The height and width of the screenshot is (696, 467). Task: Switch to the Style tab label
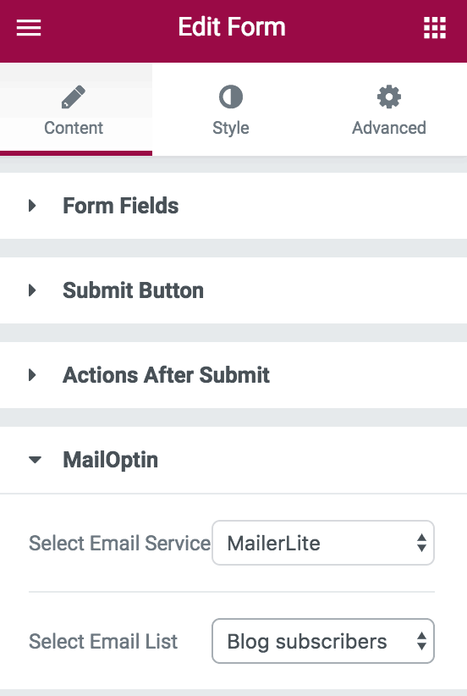point(231,129)
